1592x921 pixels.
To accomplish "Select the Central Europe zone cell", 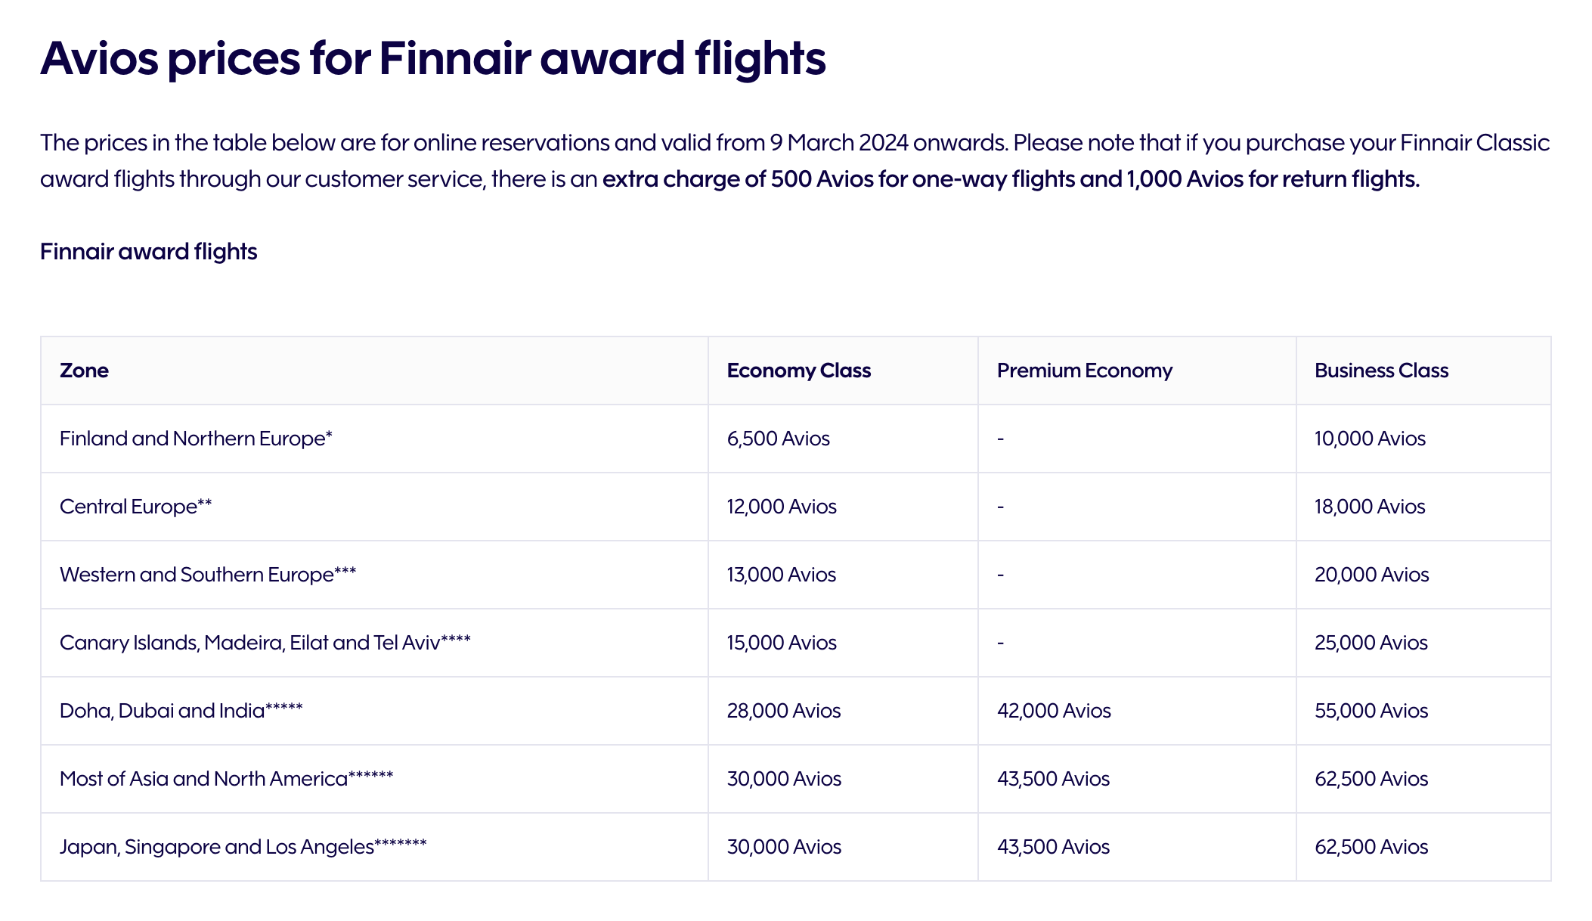I will tap(135, 507).
